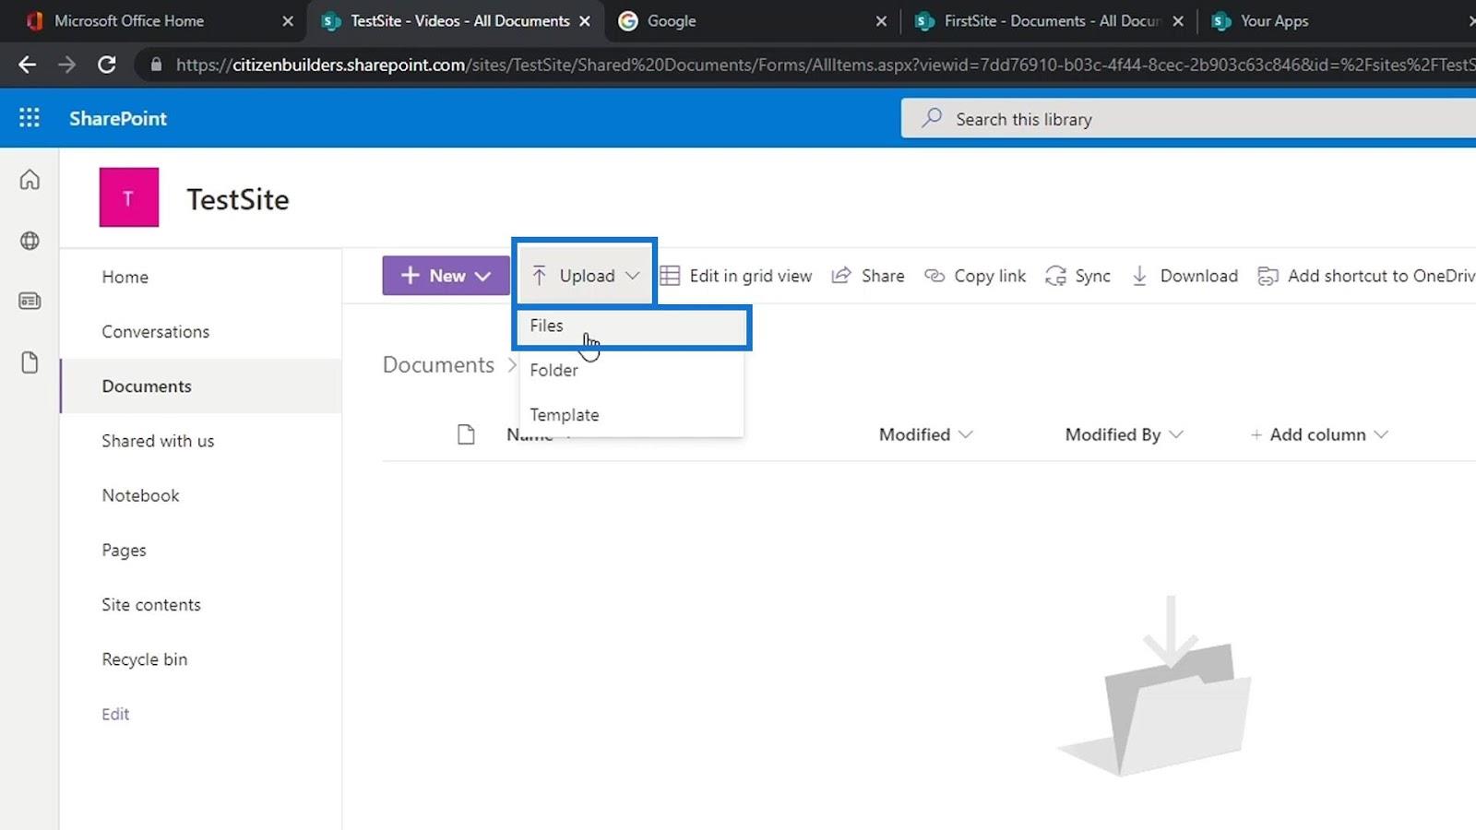Expand the Add column dropdown

1319,434
